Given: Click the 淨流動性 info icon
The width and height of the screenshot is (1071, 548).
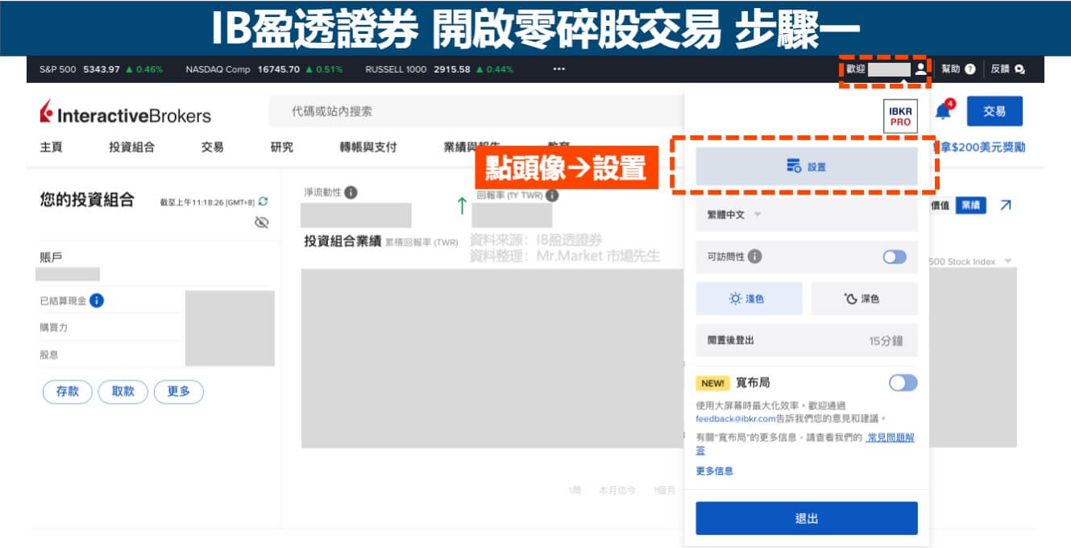Looking at the screenshot, I should click(351, 193).
